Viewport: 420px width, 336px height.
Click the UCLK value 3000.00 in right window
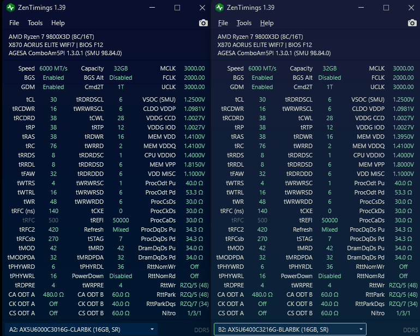click(403, 87)
